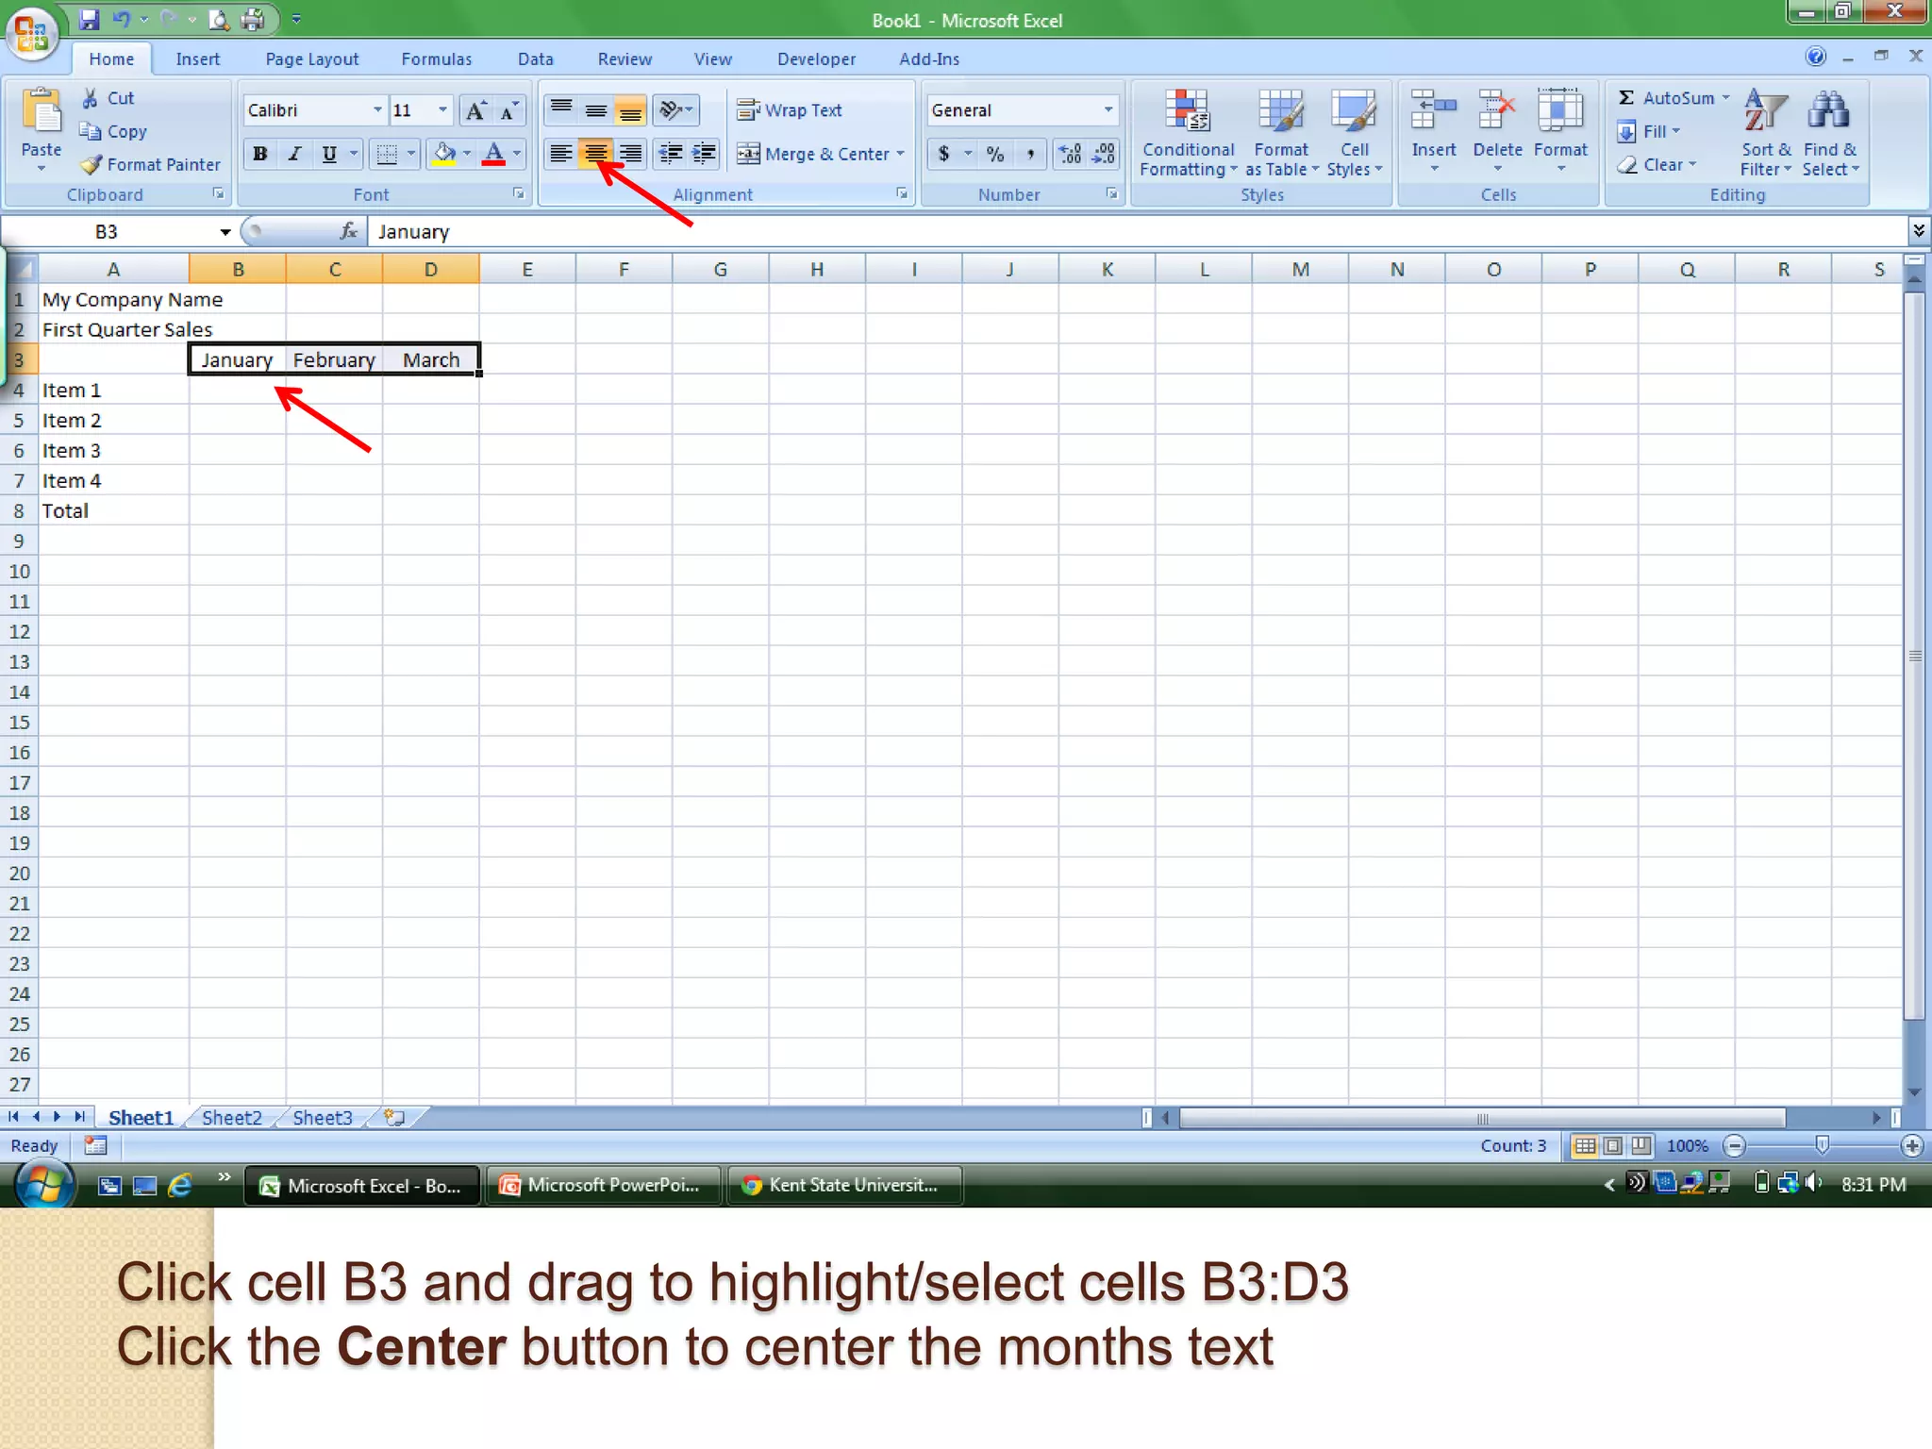1932x1449 pixels.
Task: Click the red Font Color button
Action: pyautogui.click(x=493, y=154)
